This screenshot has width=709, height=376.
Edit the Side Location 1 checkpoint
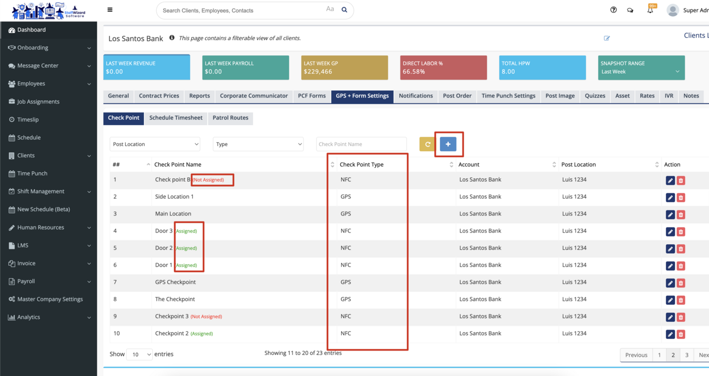[x=670, y=197]
